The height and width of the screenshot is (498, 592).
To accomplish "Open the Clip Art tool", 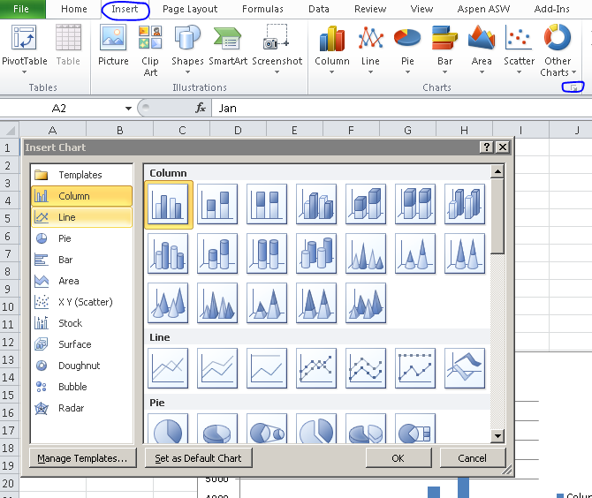I will pos(150,38).
